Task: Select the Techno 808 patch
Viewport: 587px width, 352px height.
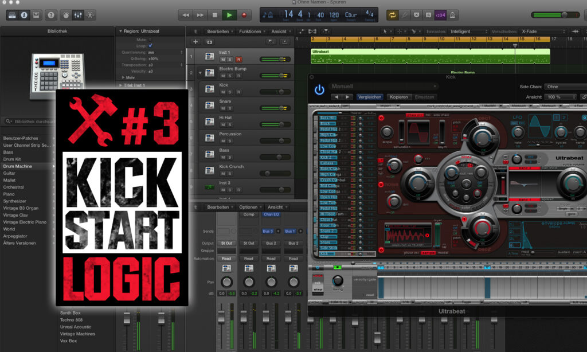Action: [x=71, y=320]
